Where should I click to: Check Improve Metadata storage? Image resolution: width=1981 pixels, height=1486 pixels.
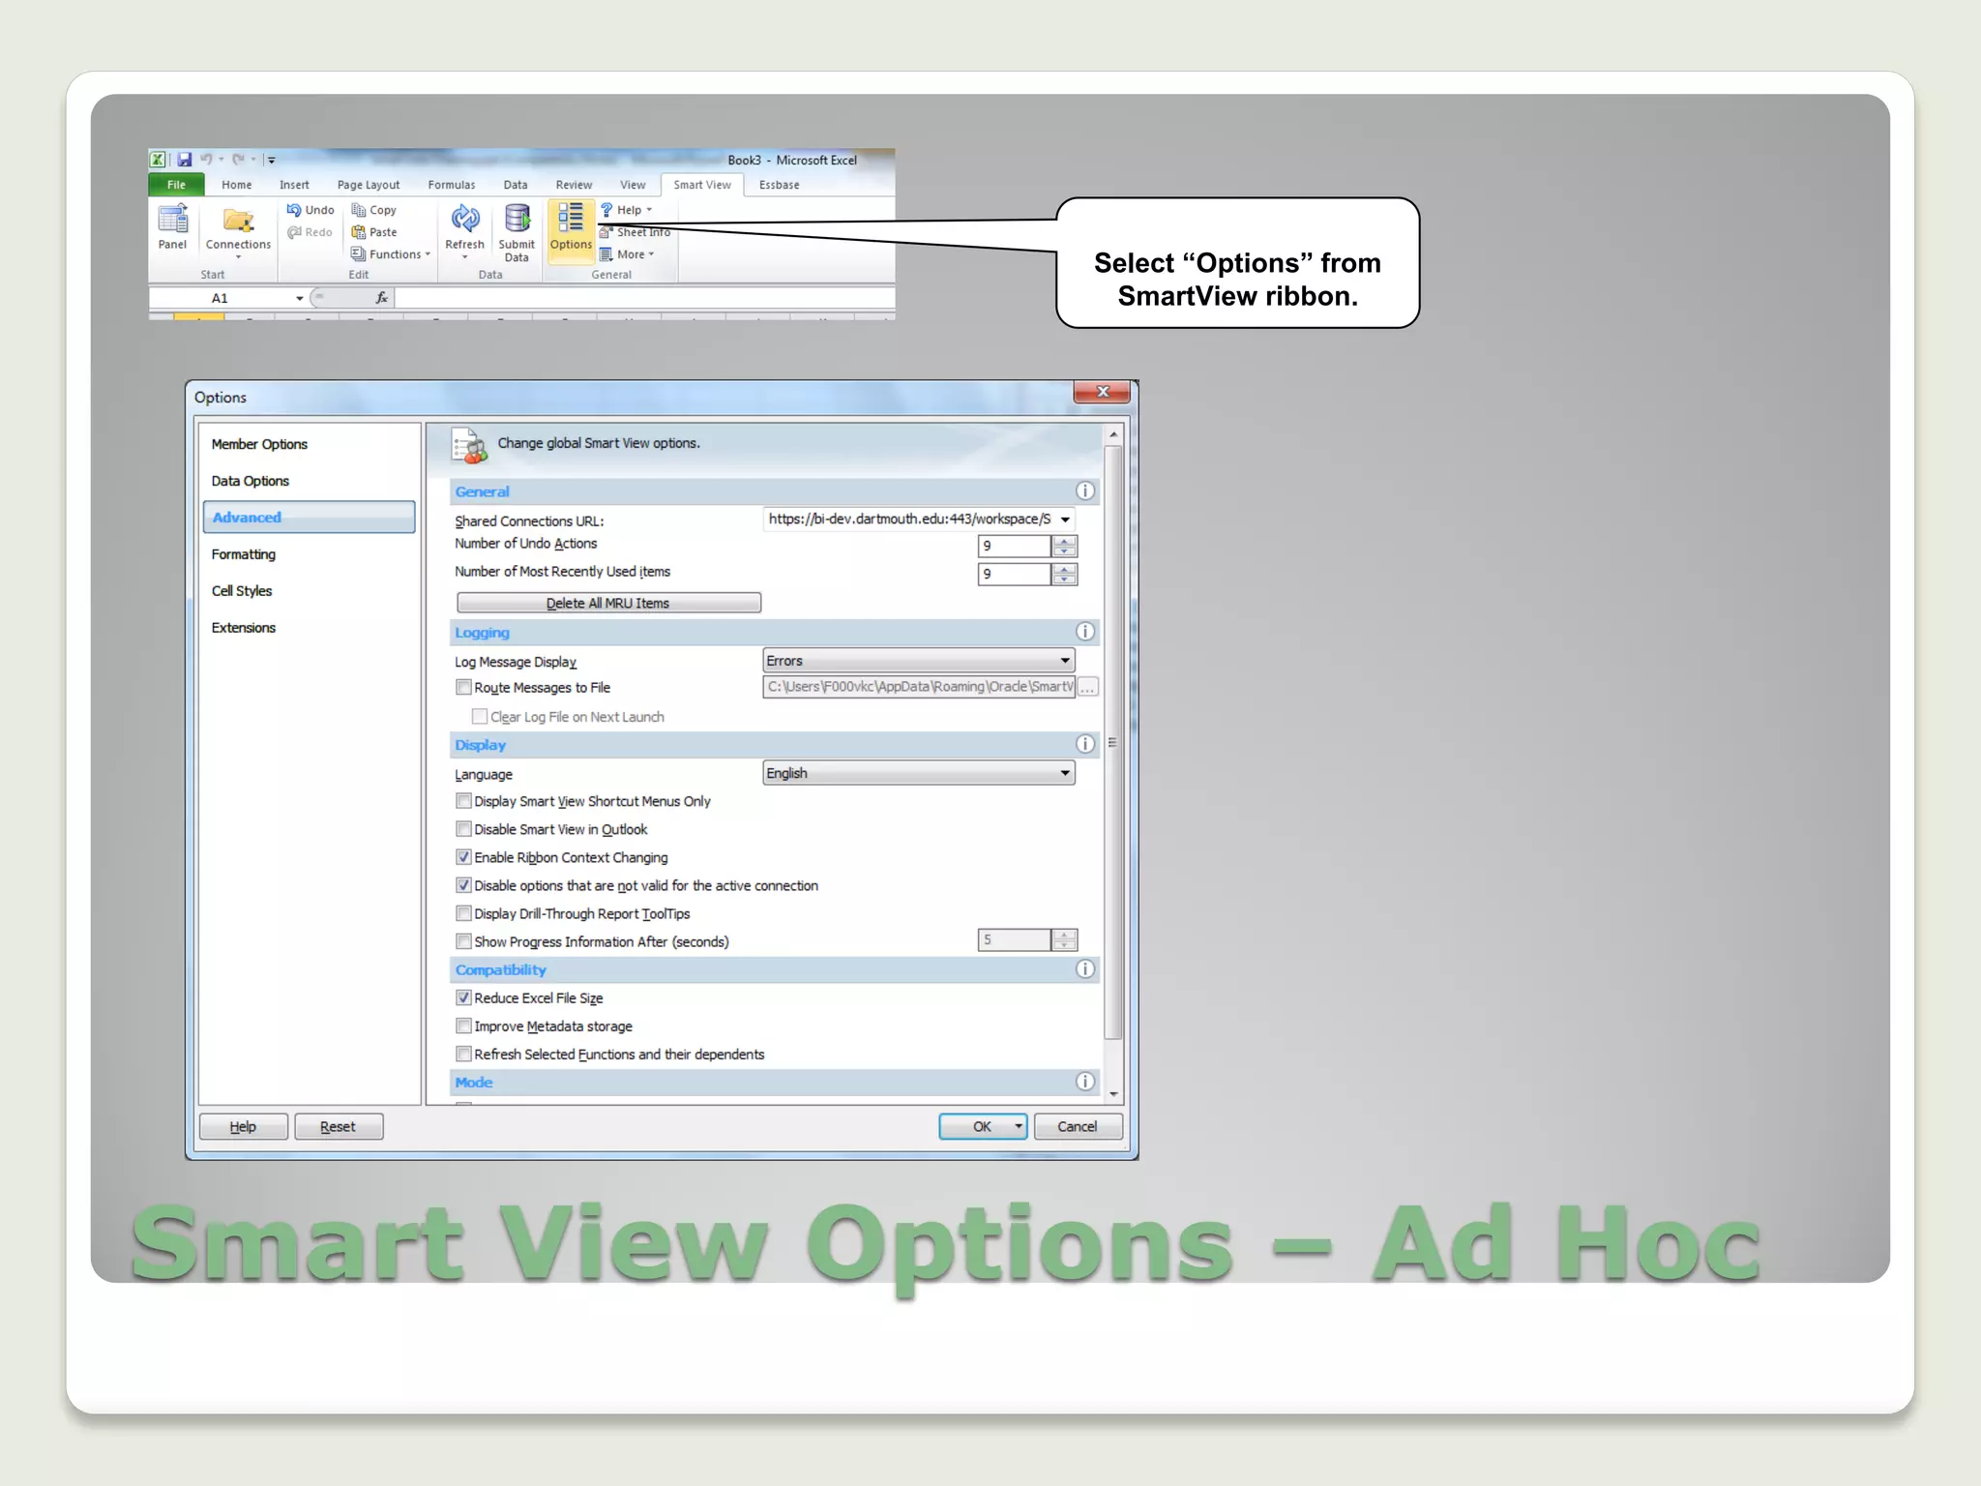pos(463,1025)
